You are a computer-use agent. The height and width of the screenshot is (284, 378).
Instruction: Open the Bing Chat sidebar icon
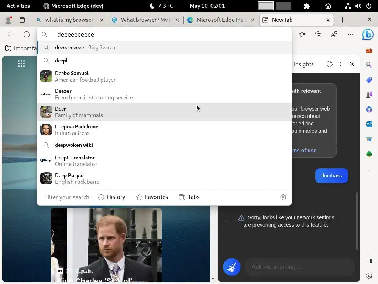click(x=368, y=34)
